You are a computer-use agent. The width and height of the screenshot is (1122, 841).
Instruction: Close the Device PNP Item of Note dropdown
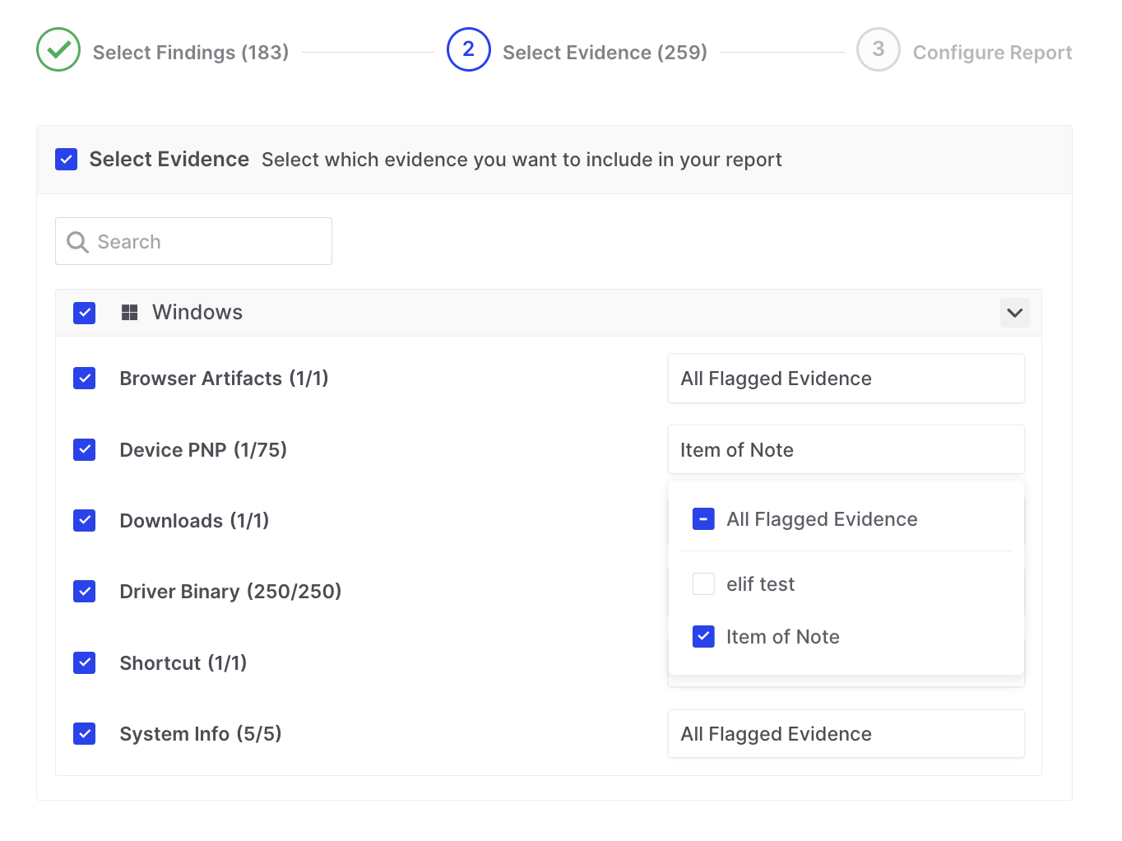[846, 450]
